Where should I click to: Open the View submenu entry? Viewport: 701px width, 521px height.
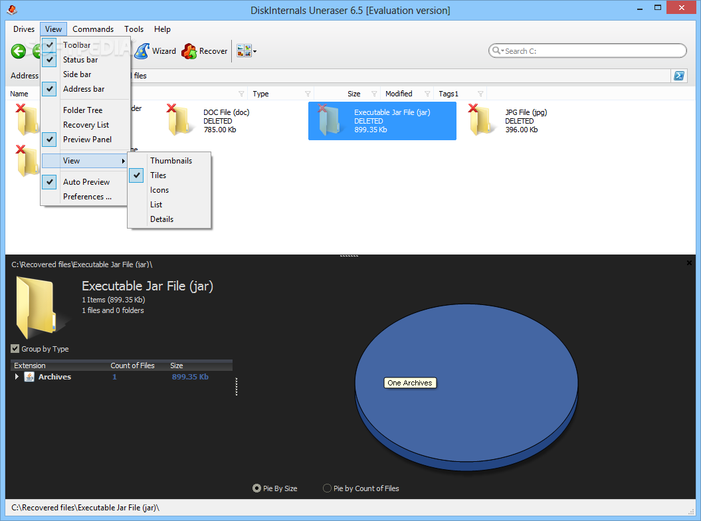(x=85, y=161)
